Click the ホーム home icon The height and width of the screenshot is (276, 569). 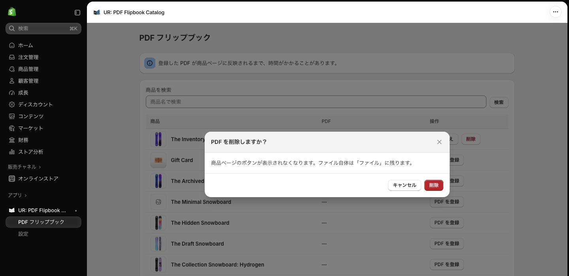click(12, 45)
